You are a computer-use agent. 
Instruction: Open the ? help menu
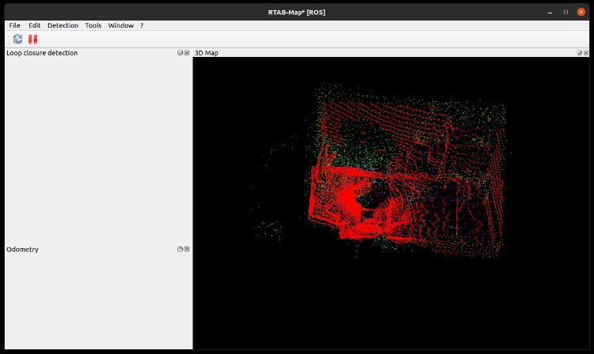[x=142, y=25]
